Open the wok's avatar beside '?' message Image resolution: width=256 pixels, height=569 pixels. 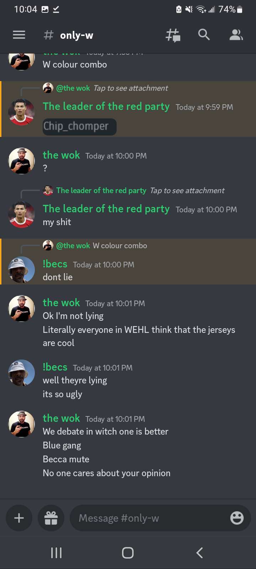point(21,161)
